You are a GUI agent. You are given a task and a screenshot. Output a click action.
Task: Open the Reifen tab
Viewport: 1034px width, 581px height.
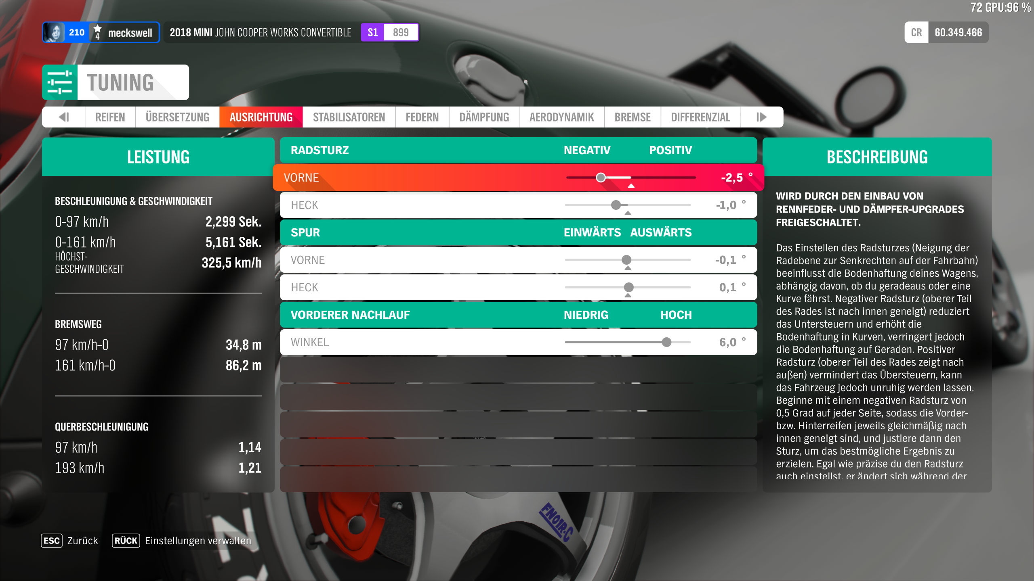coord(110,117)
